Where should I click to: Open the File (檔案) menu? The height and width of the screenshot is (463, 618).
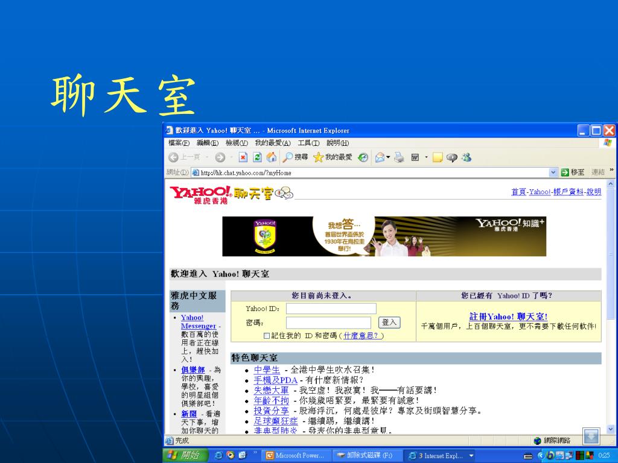click(x=179, y=143)
